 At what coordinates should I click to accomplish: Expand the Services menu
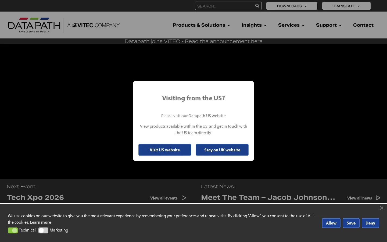click(291, 25)
